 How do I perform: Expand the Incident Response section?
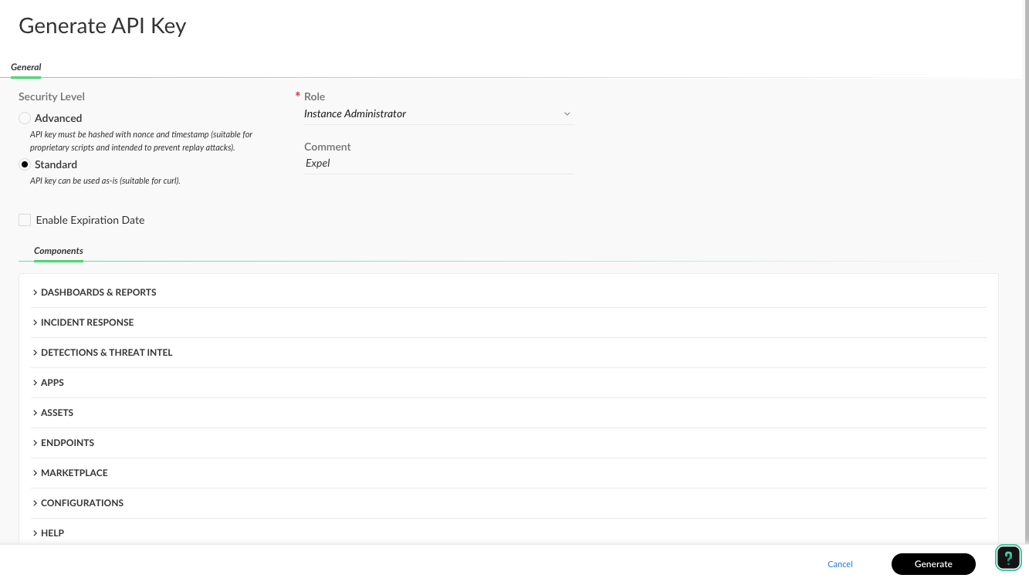tap(509, 323)
